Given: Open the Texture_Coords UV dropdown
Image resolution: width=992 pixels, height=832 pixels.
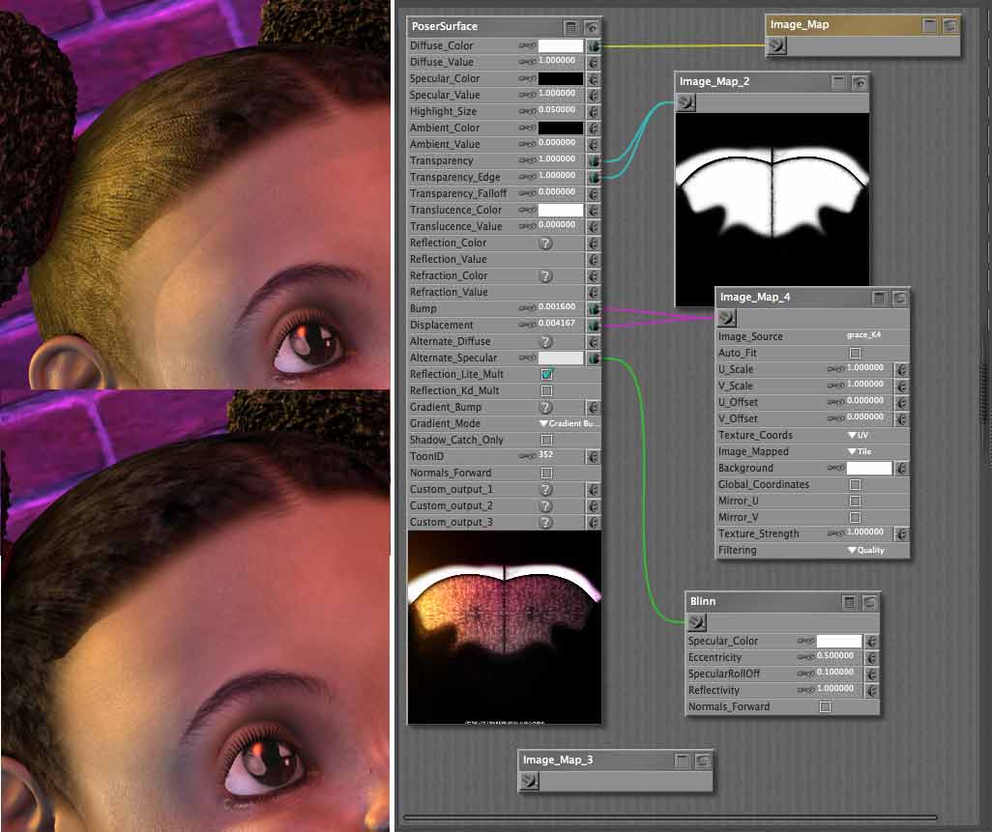Looking at the screenshot, I should (858, 435).
